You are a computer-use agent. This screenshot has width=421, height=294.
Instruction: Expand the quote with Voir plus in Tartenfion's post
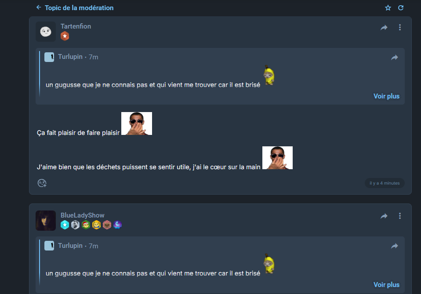(386, 96)
